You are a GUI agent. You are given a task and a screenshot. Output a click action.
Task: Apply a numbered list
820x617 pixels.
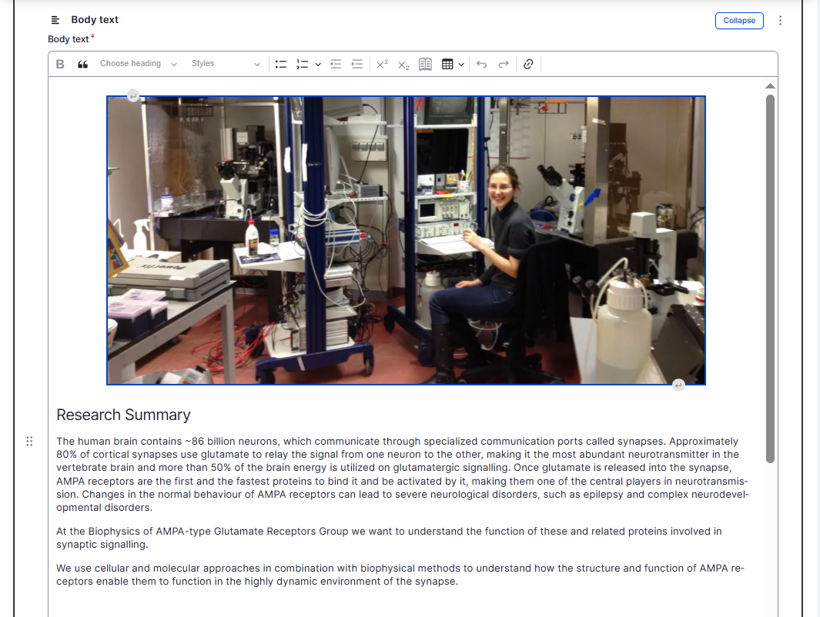(x=303, y=64)
